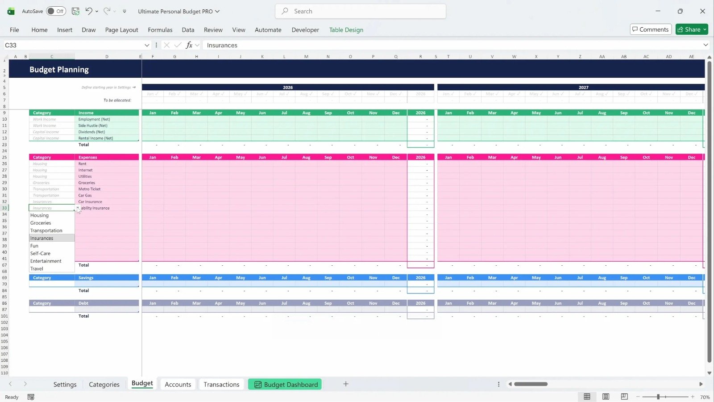Image resolution: width=714 pixels, height=402 pixels.
Task: Click the macro recording icon in status bar
Action: click(31, 397)
